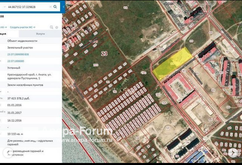This screenshot has height=165, width=242.
Task: Open cadastral quarter 23:37:1006000 link
Action: pos(15,61)
